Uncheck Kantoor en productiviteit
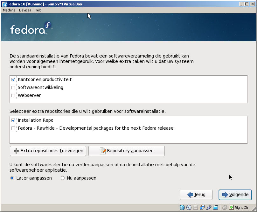257x212 pixels. pos(13,80)
